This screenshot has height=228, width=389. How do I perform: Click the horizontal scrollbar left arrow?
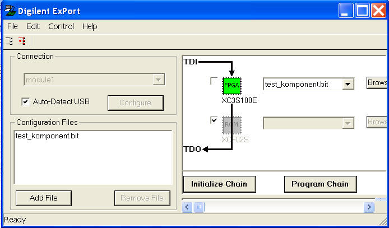coord(187,207)
